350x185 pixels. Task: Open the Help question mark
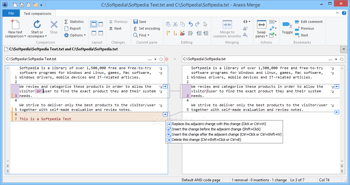[x=344, y=13]
